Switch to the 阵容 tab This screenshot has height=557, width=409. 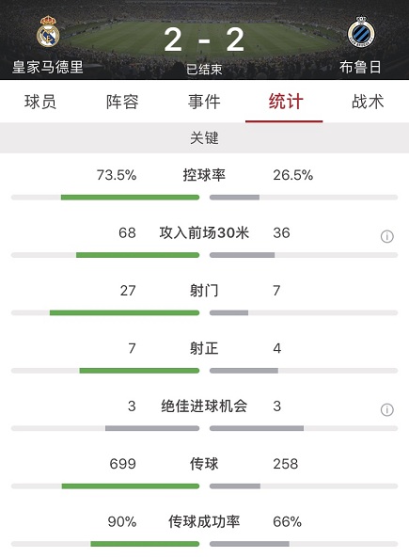point(122,102)
